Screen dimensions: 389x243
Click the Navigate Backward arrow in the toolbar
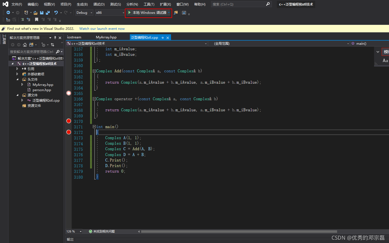pyautogui.click(x=8, y=12)
